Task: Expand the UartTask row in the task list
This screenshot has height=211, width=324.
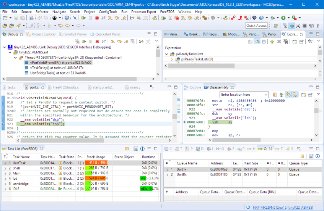Action: (x=5, y=163)
